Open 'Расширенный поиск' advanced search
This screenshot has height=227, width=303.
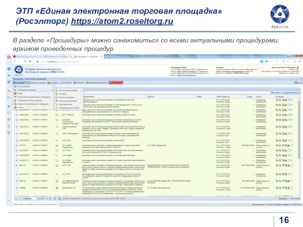[x=291, y=93]
